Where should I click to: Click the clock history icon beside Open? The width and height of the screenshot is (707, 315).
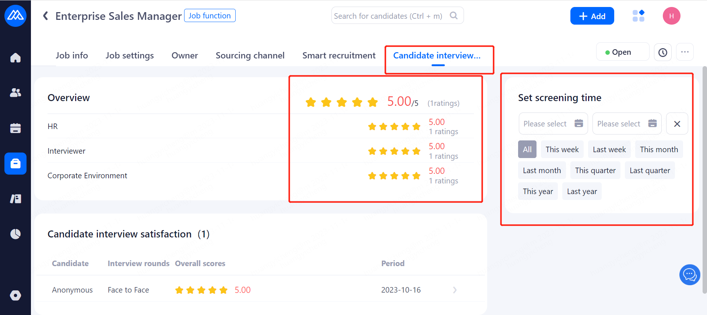662,52
